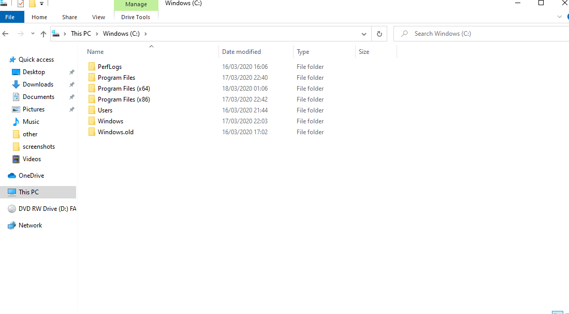Screen dimensions: 569x314
Task: Open the recent locations dropdown arrow
Action: 33,33
